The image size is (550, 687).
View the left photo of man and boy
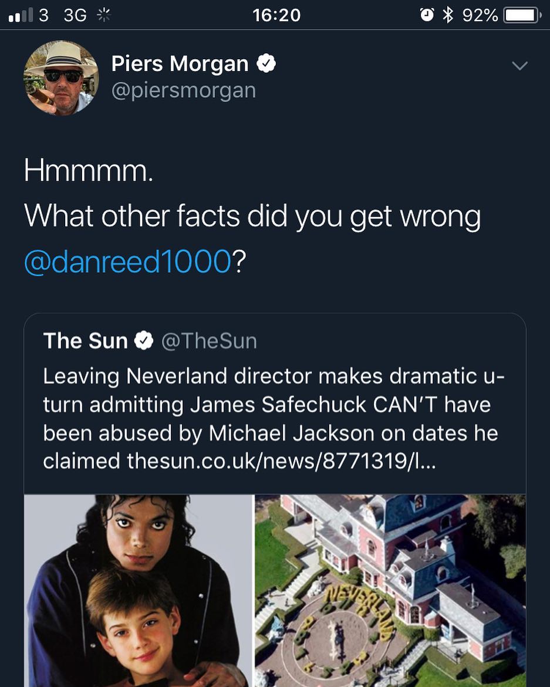(x=139, y=590)
